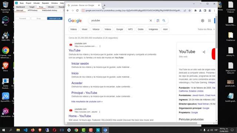Open the 'YouTube' main result link

coord(74,50)
